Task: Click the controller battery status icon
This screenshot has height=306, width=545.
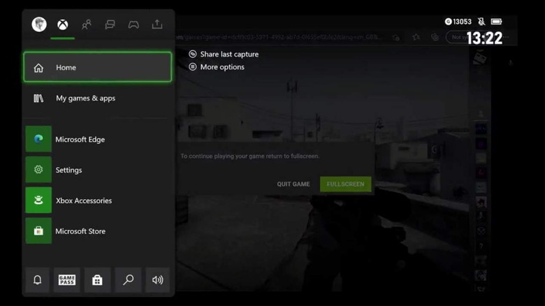Action: (496, 22)
